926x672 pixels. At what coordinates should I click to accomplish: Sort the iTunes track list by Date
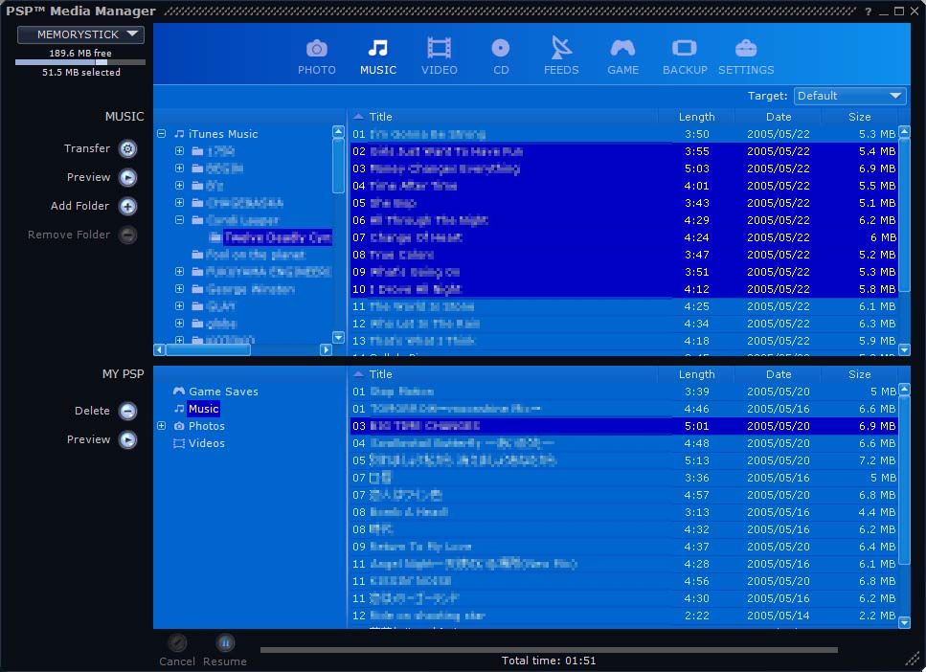coord(779,117)
